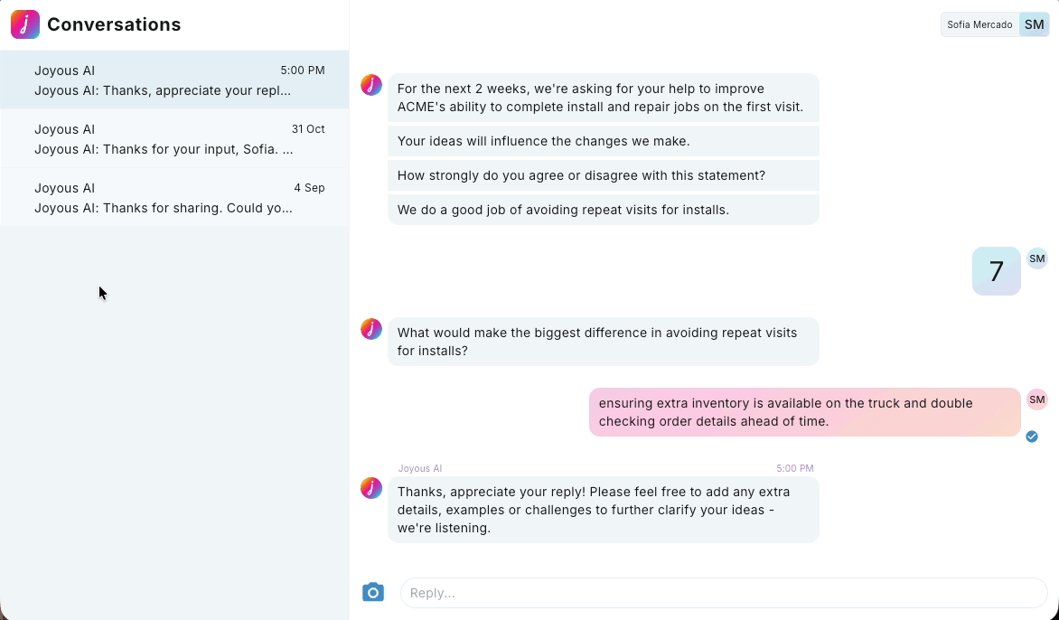Click the Conversations heading
Screen dimensions: 1059x620
point(114,24)
